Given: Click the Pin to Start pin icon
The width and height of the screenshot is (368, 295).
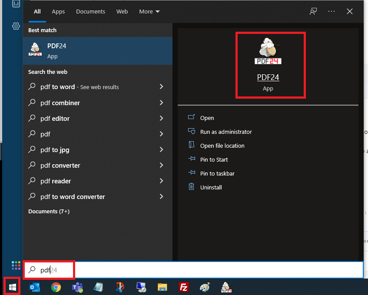Looking at the screenshot, I should [192, 159].
